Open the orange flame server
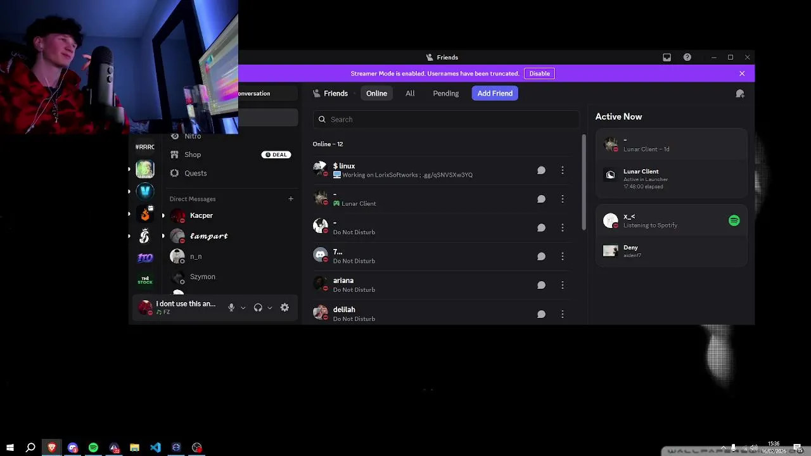Image resolution: width=811 pixels, height=456 pixels. click(145, 214)
